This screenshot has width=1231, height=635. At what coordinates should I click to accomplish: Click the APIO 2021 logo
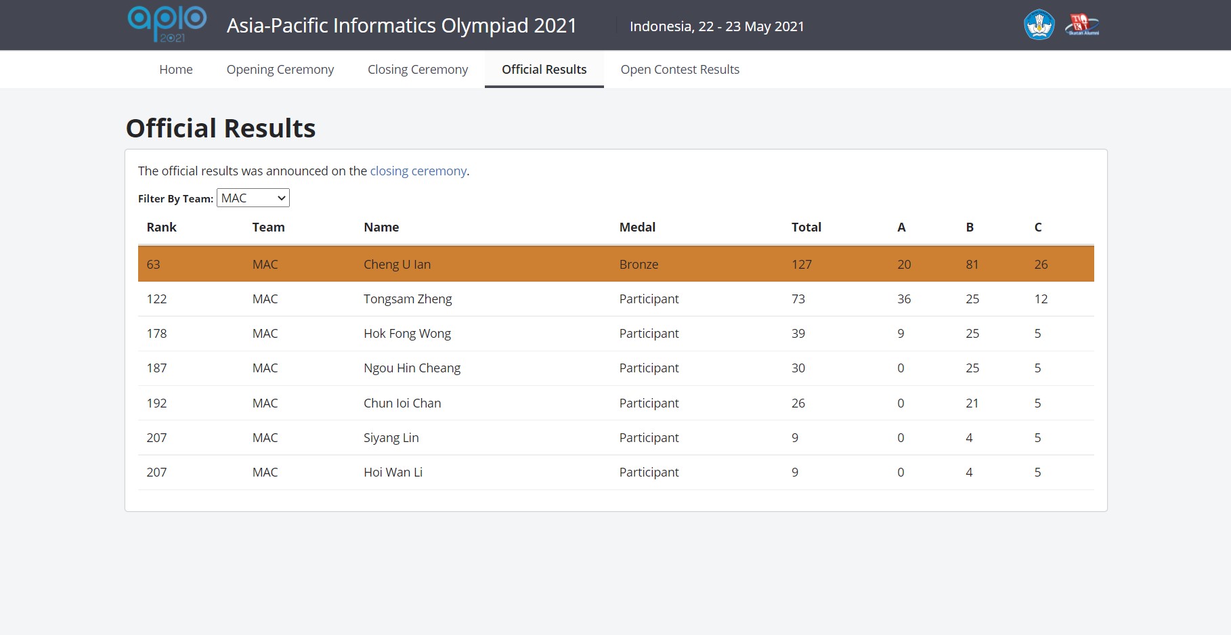167,24
